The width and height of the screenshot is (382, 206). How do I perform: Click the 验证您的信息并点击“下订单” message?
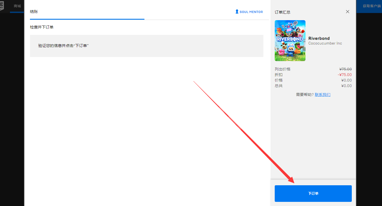pos(63,46)
